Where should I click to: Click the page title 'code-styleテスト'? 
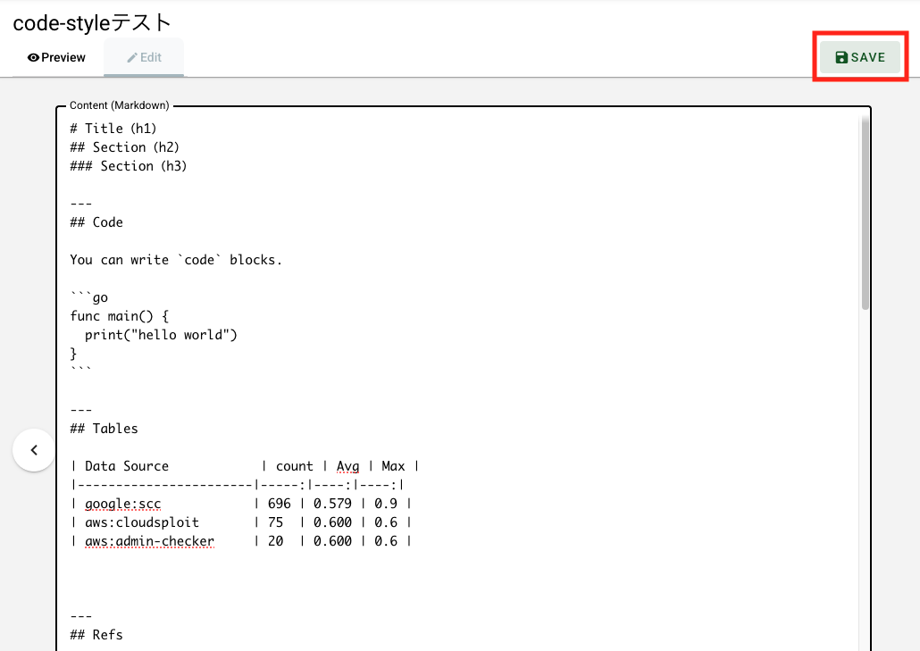click(x=92, y=23)
